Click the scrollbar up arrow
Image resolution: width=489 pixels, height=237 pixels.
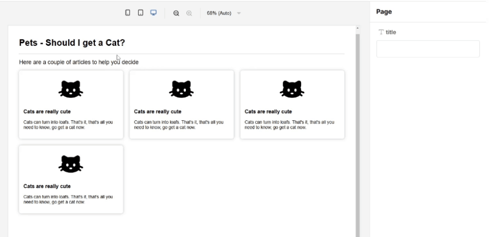click(357, 28)
